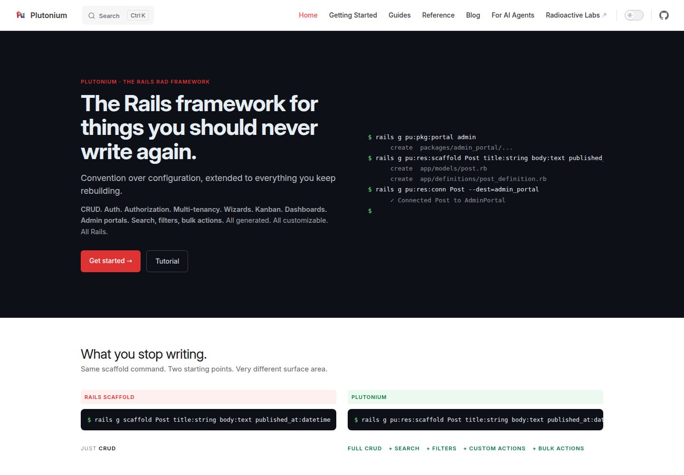Image resolution: width=684 pixels, height=475 pixels.
Task: Click the Plutonium logo icon
Action: 20,15
